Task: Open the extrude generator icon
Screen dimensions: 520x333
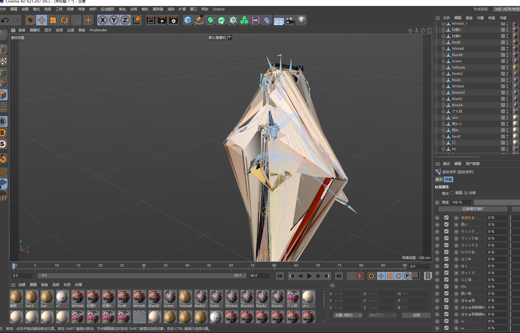Action: (222, 20)
